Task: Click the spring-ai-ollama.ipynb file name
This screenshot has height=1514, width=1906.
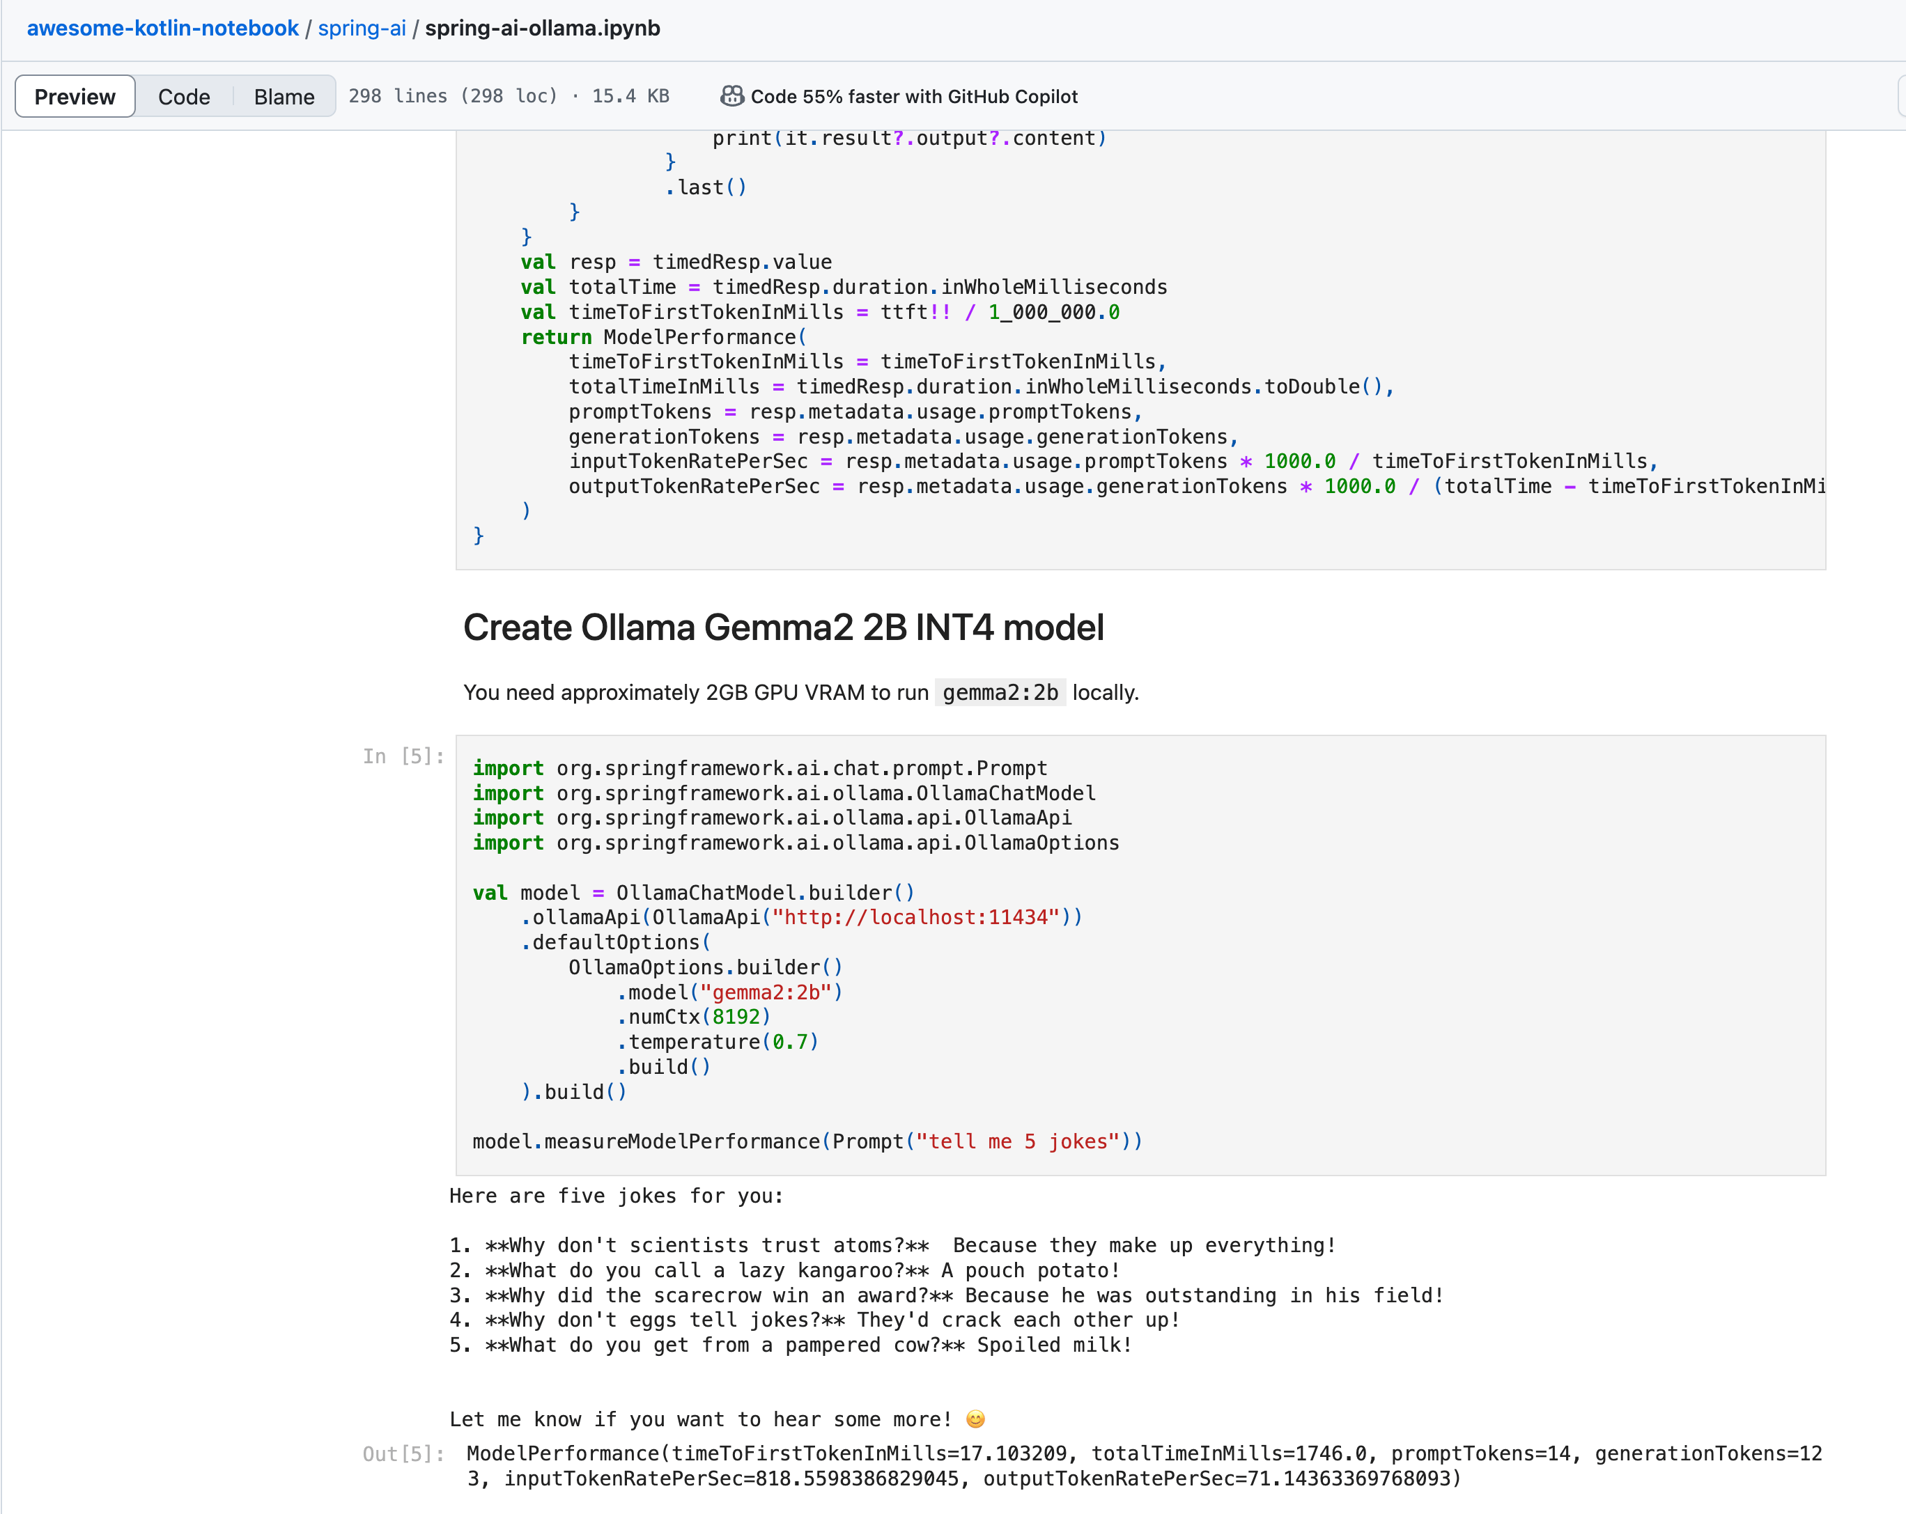Action: 543,29
